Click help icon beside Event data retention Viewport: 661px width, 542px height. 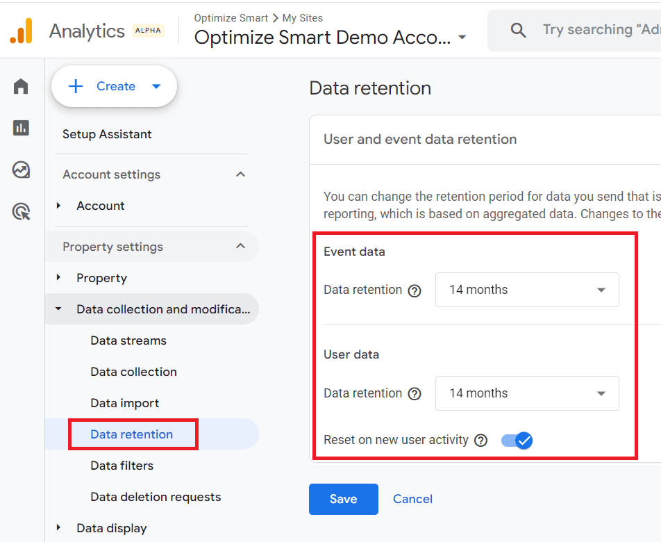point(415,290)
